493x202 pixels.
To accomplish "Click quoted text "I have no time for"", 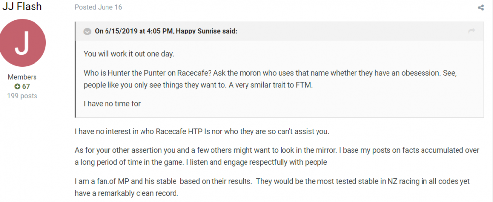I will (112, 104).
